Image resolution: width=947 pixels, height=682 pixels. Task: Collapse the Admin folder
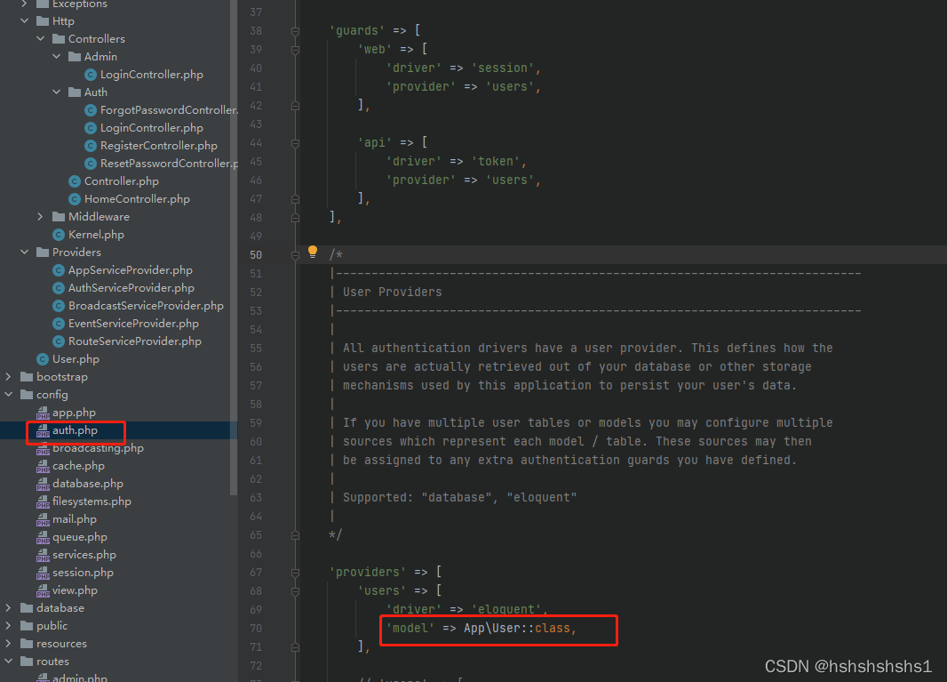(x=56, y=57)
